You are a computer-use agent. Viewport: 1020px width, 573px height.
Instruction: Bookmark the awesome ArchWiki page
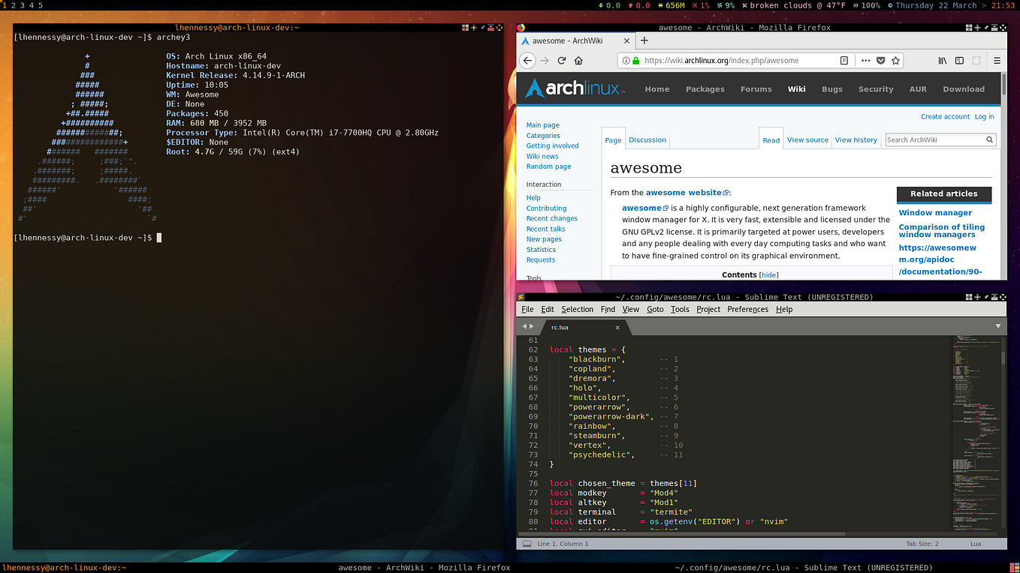(895, 60)
